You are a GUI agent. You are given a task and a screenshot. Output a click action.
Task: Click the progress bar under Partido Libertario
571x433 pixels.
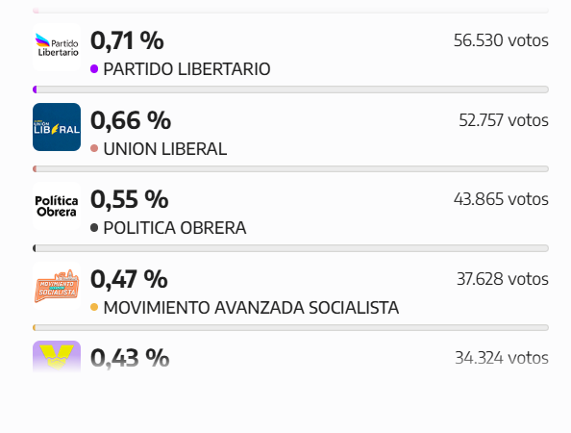click(x=290, y=89)
